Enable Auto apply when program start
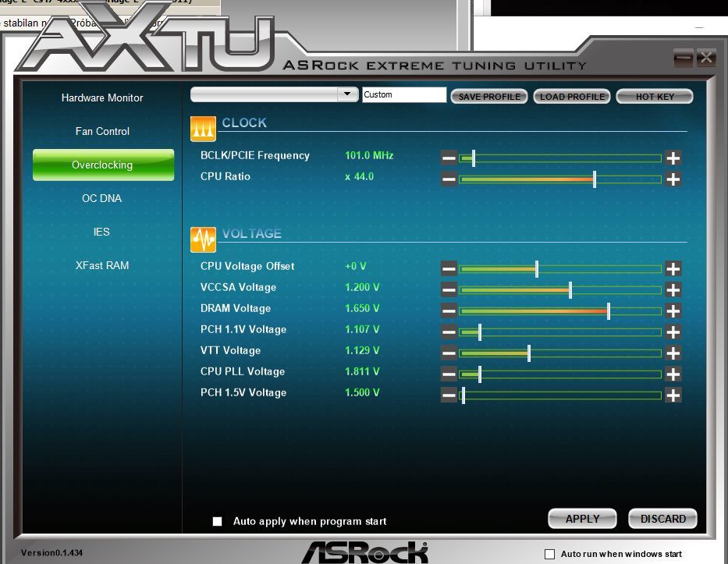 click(217, 521)
